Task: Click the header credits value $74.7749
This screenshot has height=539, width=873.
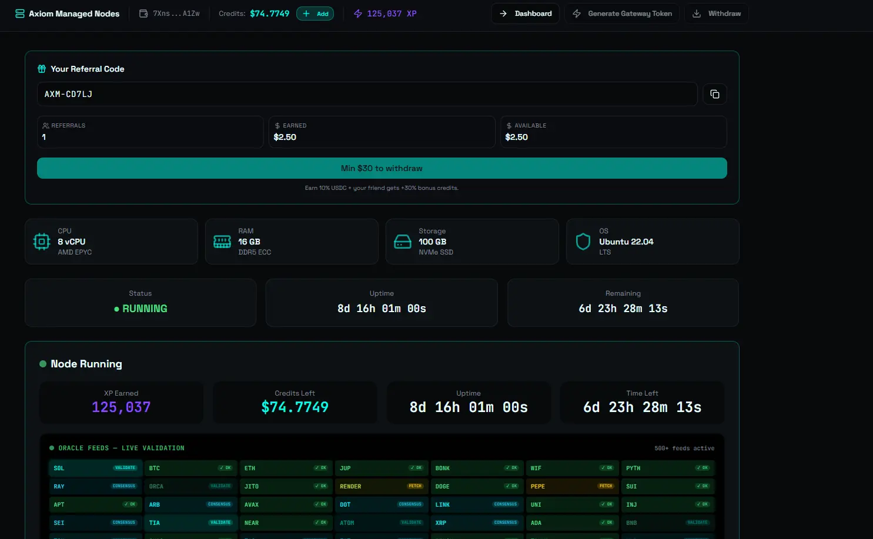Action: (270, 14)
